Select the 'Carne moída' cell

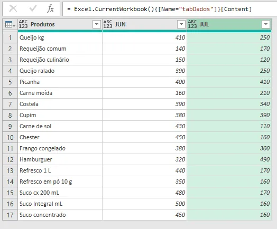[x=60, y=93]
